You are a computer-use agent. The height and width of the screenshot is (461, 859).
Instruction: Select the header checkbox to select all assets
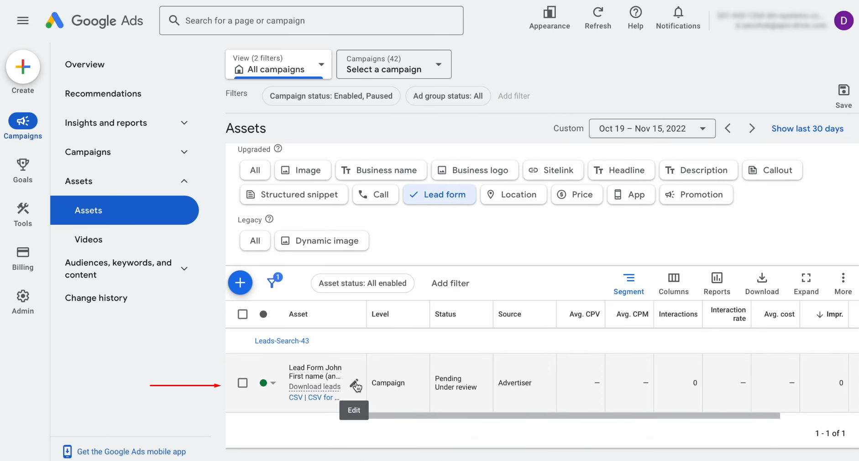[x=242, y=314]
